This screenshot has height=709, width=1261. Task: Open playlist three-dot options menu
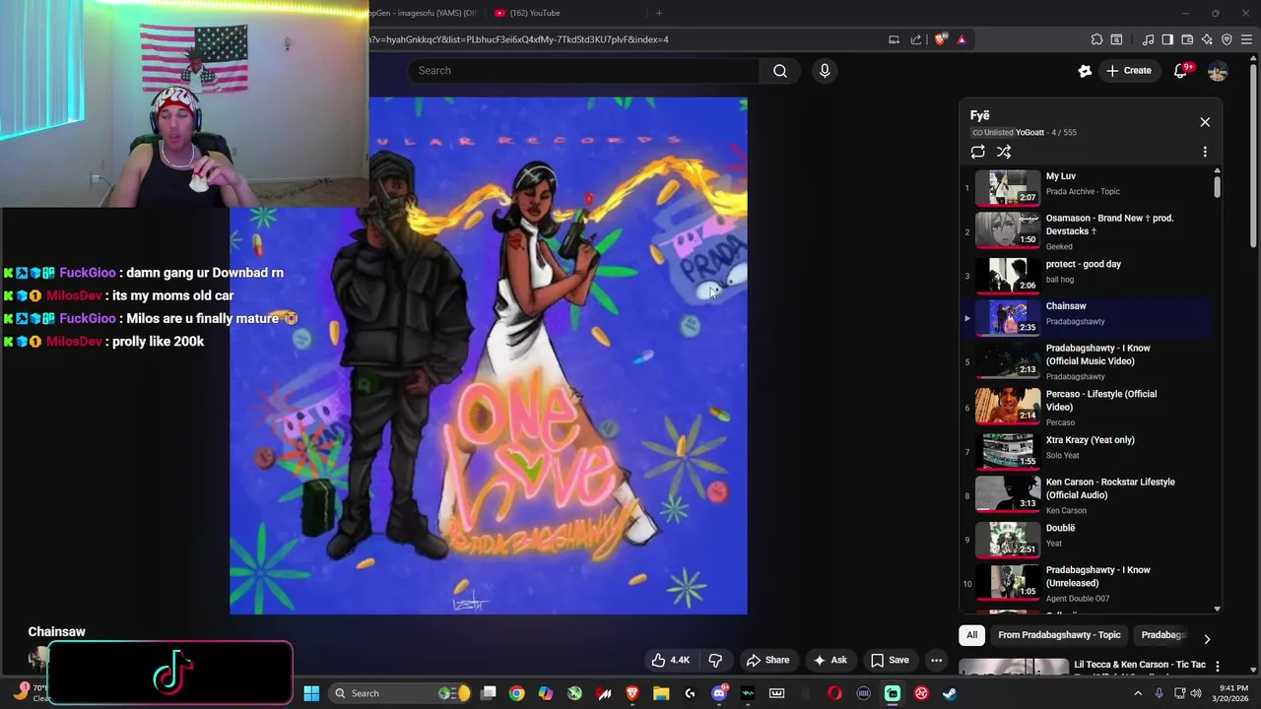(1205, 152)
